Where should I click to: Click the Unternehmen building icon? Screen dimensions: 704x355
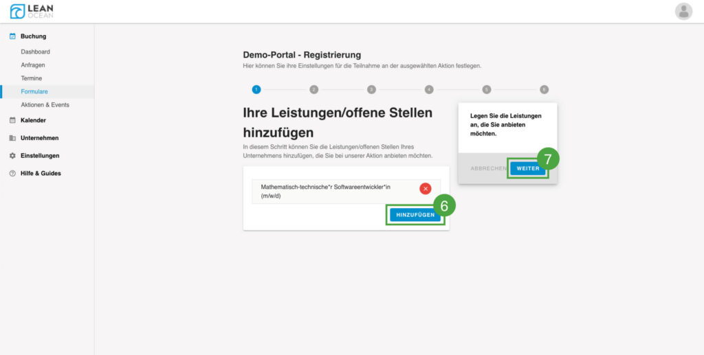(x=12, y=138)
